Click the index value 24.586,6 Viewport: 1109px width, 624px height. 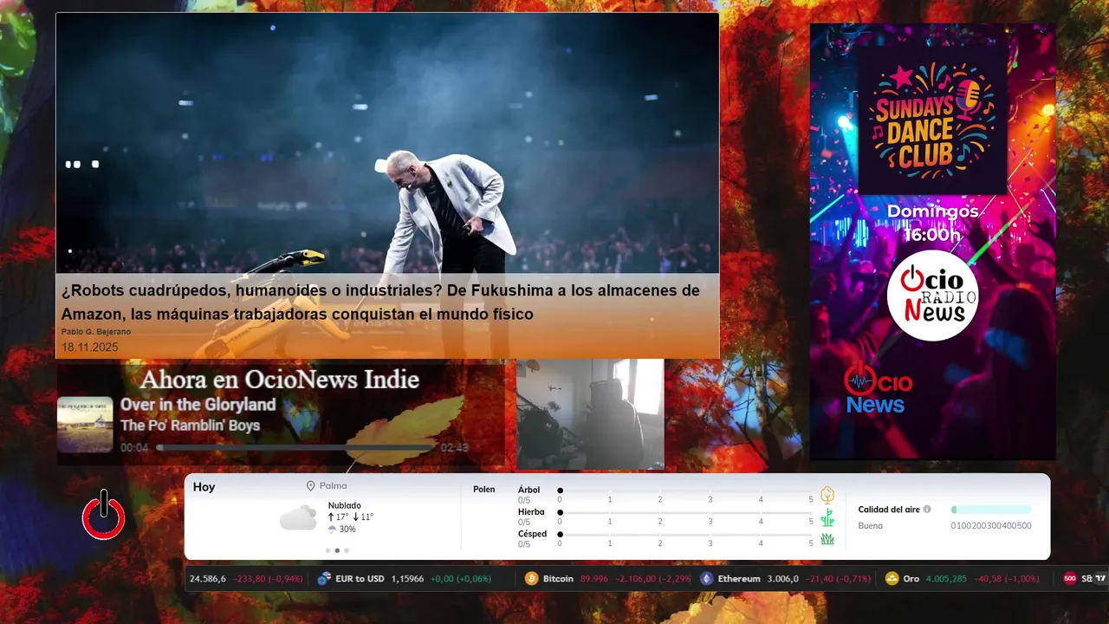208,578
